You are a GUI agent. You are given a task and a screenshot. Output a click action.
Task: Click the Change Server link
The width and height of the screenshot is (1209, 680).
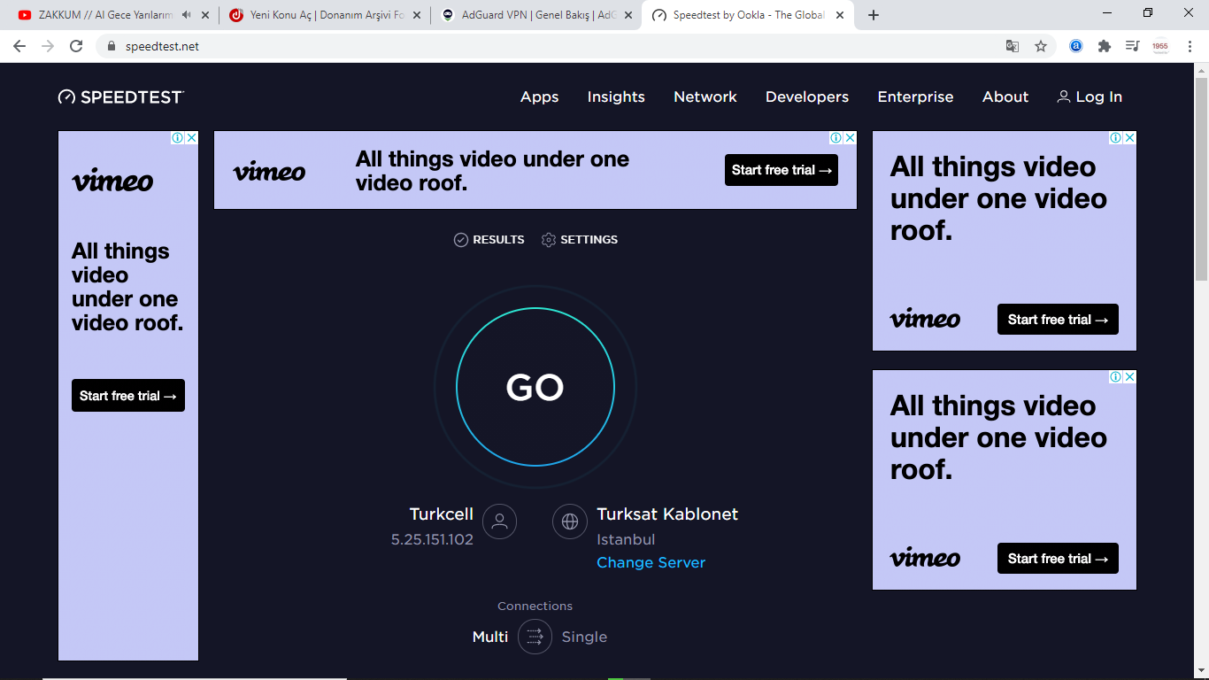click(x=651, y=562)
